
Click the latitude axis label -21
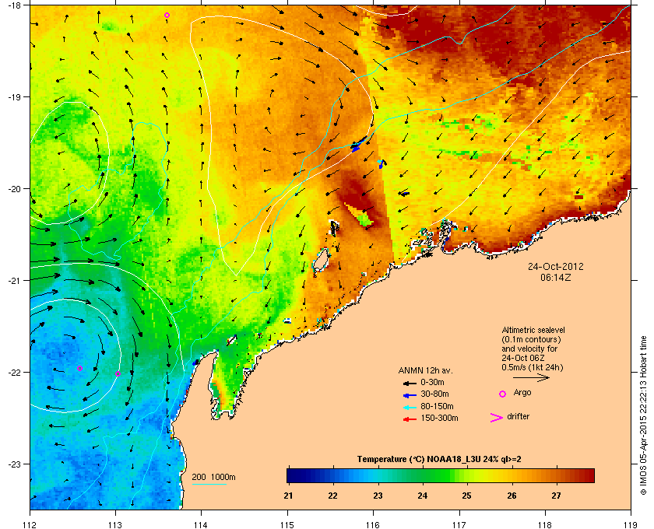13,280
